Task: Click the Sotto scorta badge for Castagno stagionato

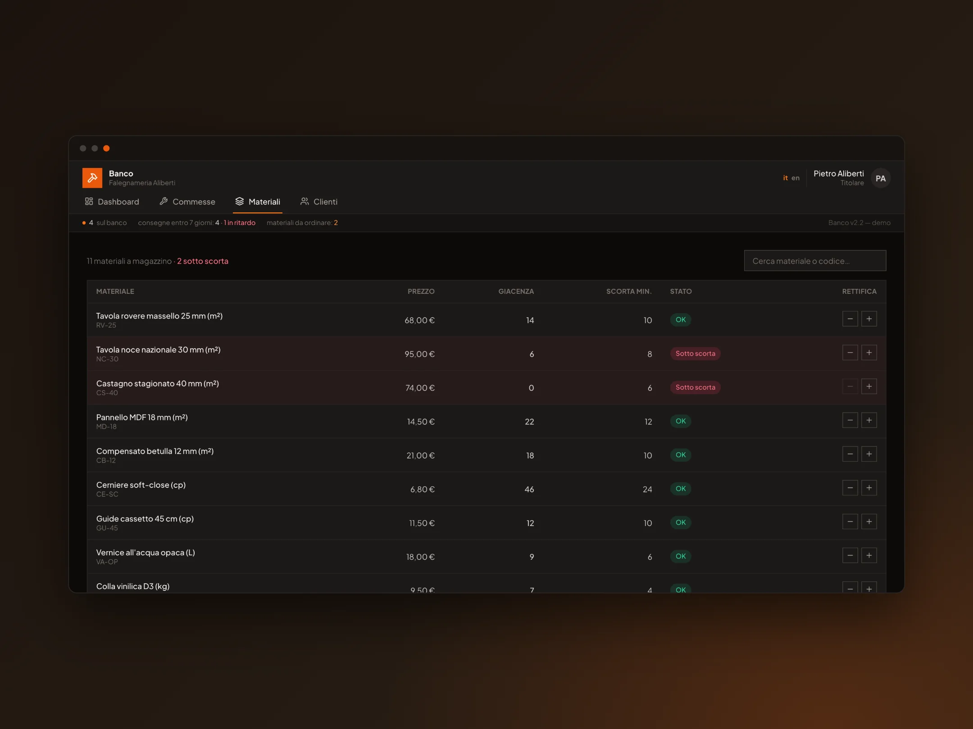Action: [695, 387]
